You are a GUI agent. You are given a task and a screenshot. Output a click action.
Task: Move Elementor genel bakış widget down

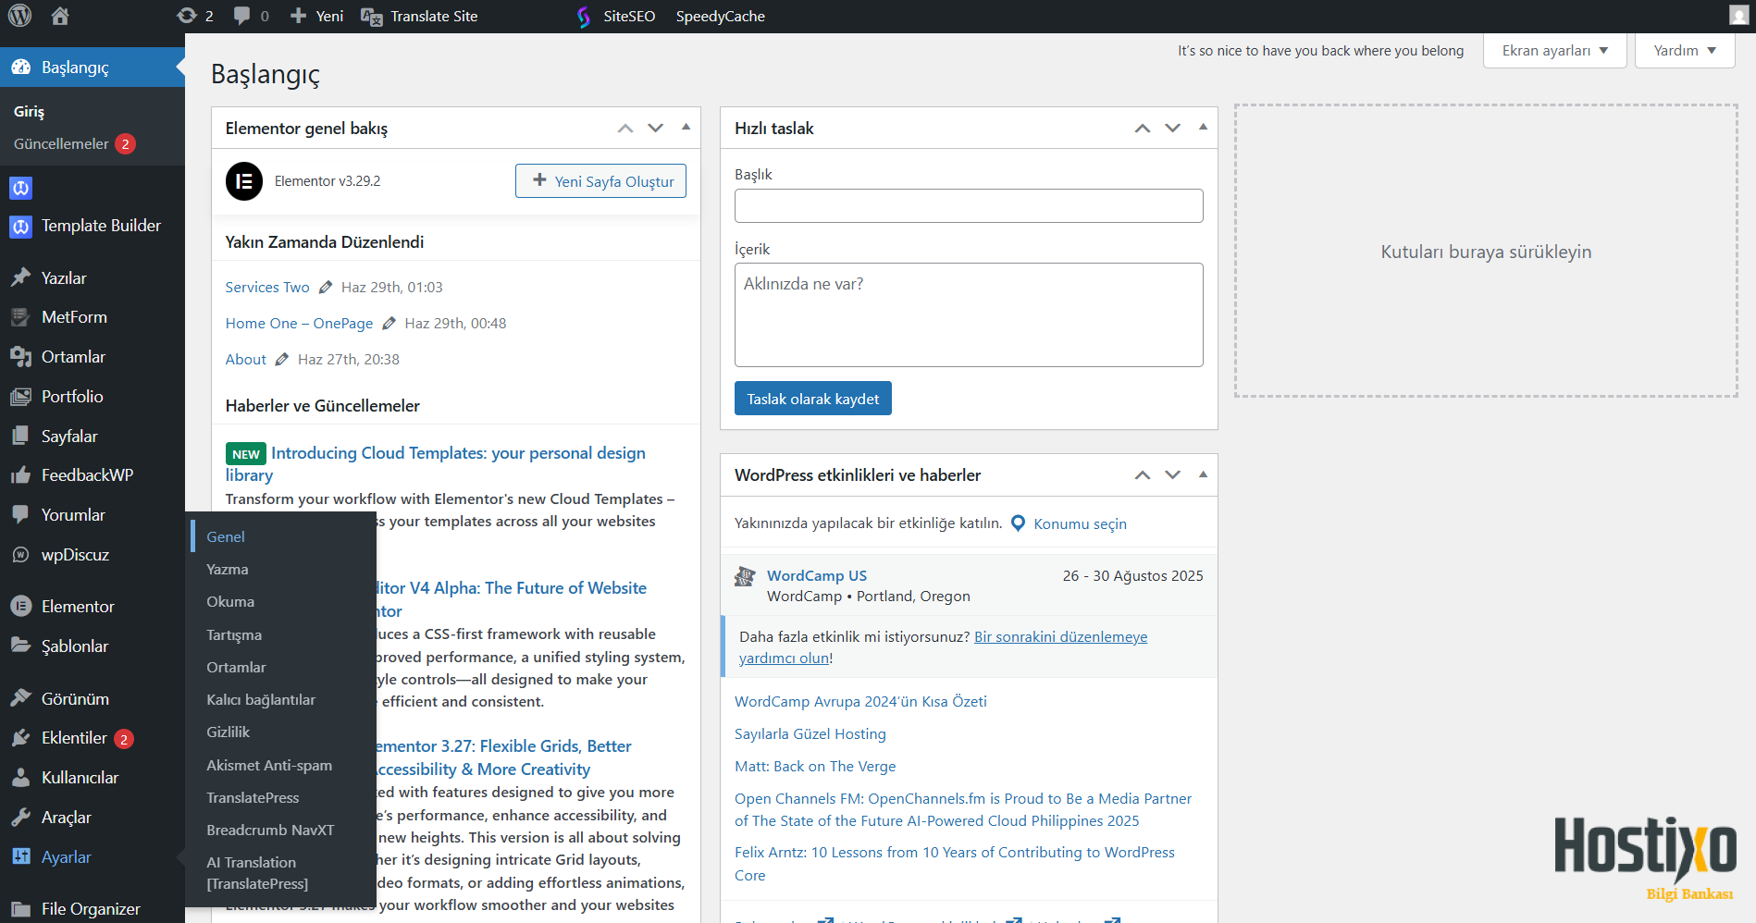[x=655, y=129]
